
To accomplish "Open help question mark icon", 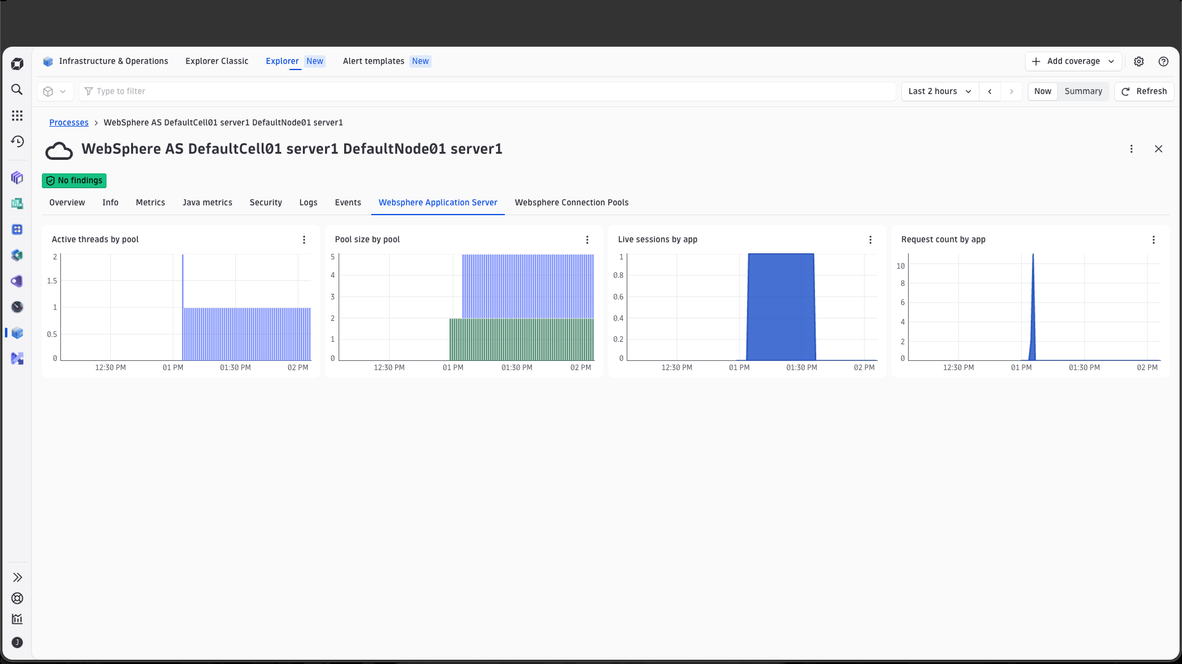I will point(1163,61).
